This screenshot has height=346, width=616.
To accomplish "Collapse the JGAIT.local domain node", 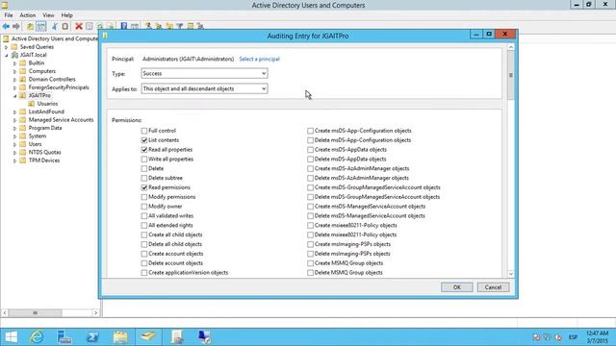I will pyautogui.click(x=7, y=56).
